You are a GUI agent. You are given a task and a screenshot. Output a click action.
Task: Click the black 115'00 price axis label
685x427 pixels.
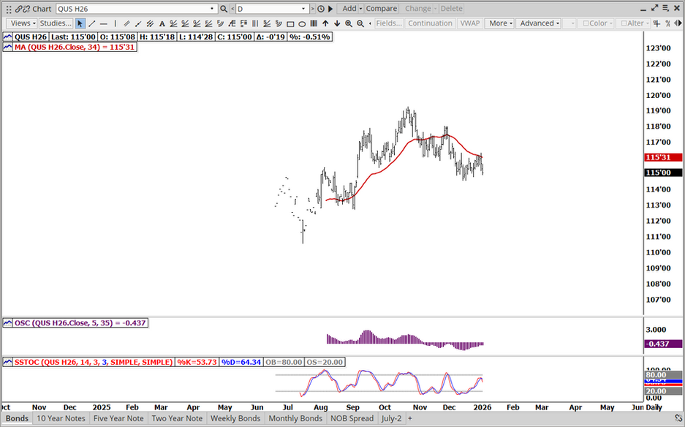(x=663, y=173)
